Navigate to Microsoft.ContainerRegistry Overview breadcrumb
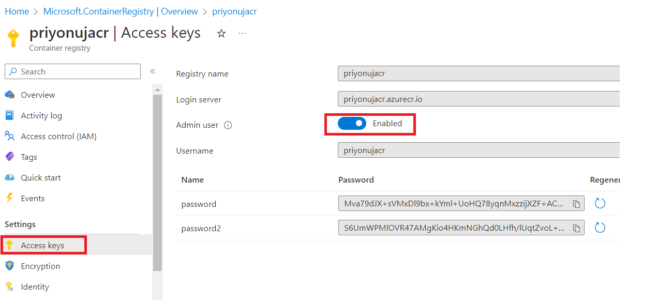657x301 pixels. [121, 11]
